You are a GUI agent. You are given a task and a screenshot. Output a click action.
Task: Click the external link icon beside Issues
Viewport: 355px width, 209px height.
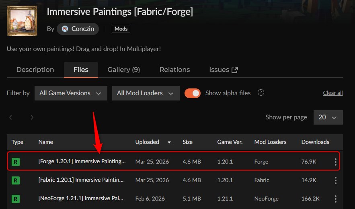click(x=235, y=70)
